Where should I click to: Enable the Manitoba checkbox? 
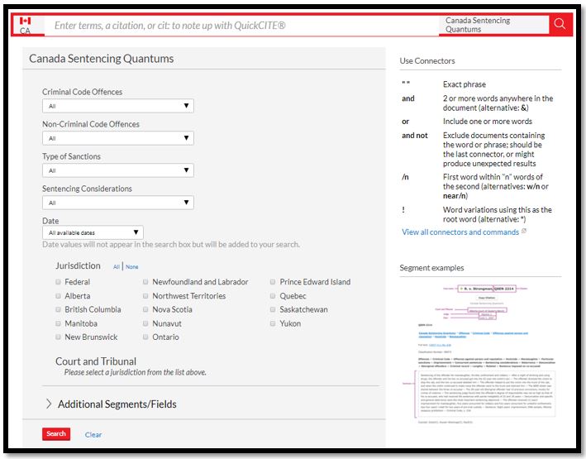(x=58, y=323)
